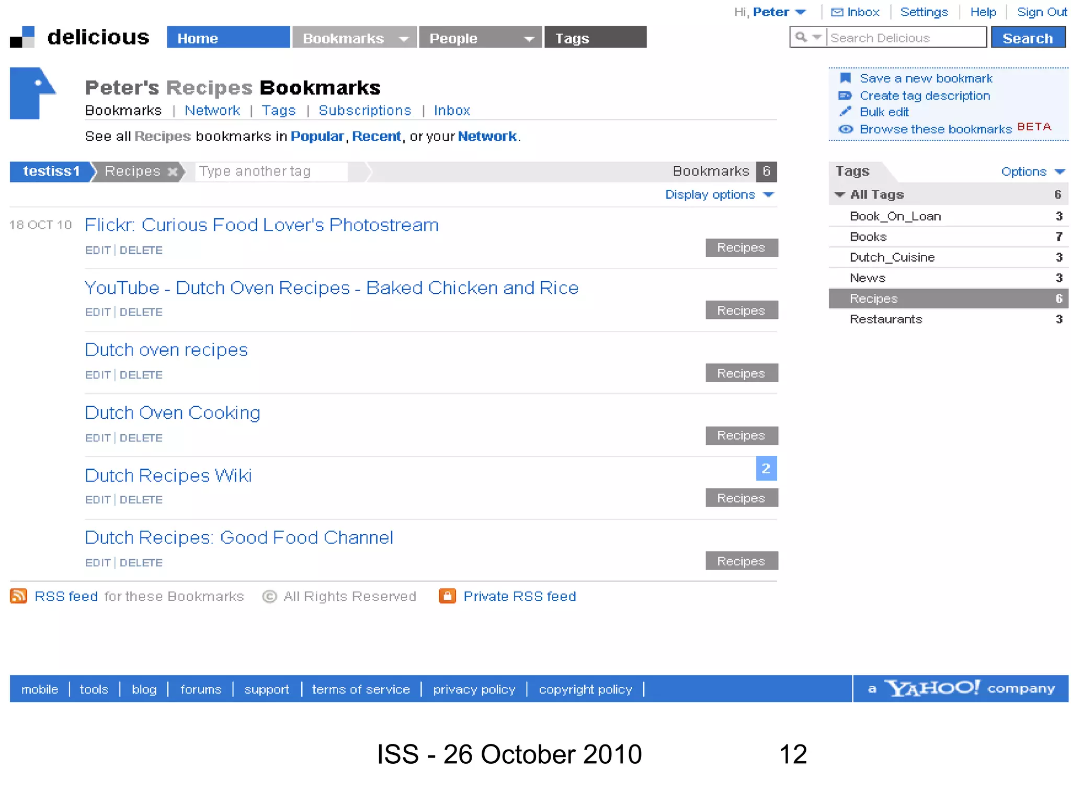This screenshot has height=803, width=1071.
Task: Open Dutch Recipes: Good Food Channel bookmark
Action: [239, 537]
